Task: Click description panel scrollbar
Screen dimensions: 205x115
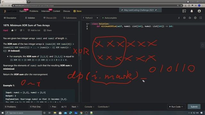Action: pos(79,39)
